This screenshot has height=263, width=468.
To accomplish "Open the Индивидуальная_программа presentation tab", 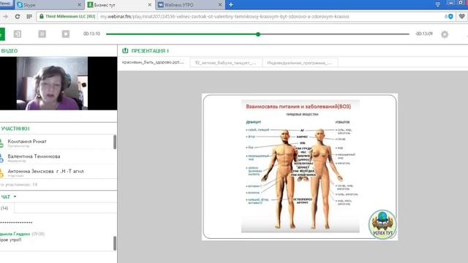I will tap(300, 63).
